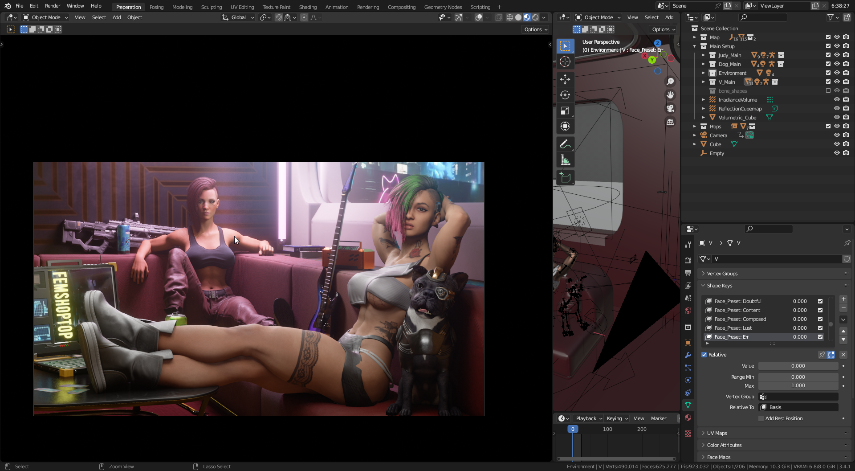855x471 pixels.
Task: Select the Select Box tool in toolbar
Action: tap(565, 46)
